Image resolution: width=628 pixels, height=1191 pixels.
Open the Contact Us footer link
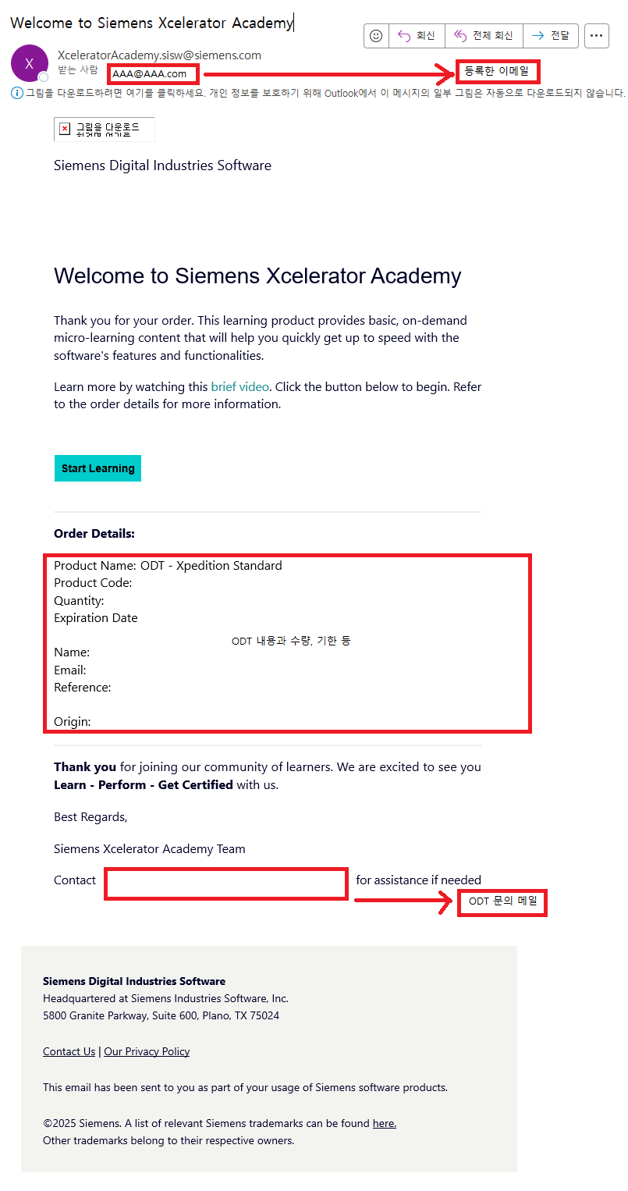coord(69,1051)
